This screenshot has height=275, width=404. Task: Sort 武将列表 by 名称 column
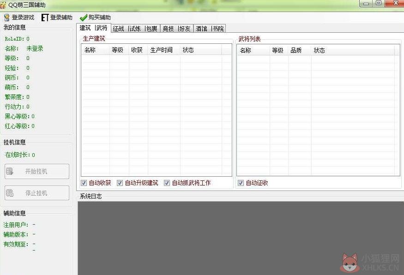coord(253,50)
